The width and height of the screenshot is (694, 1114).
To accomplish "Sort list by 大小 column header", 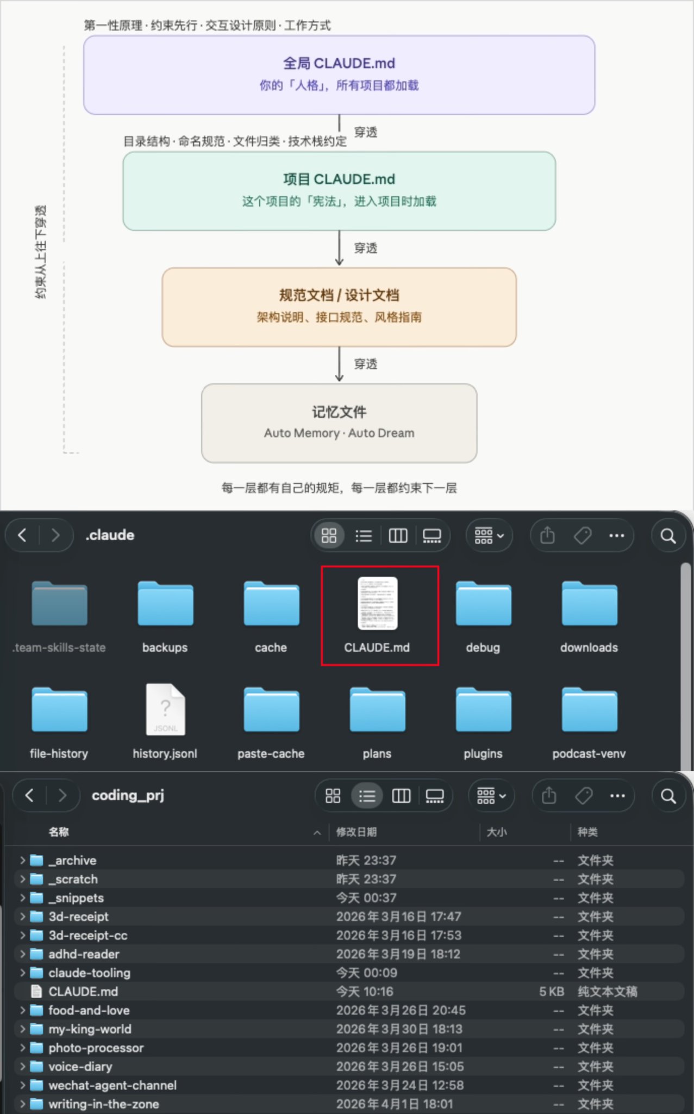I will (496, 832).
